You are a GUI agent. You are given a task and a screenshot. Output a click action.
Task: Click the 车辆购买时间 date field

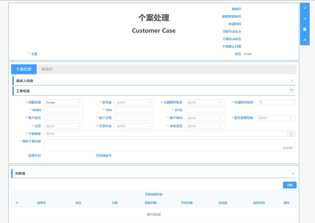point(276,102)
